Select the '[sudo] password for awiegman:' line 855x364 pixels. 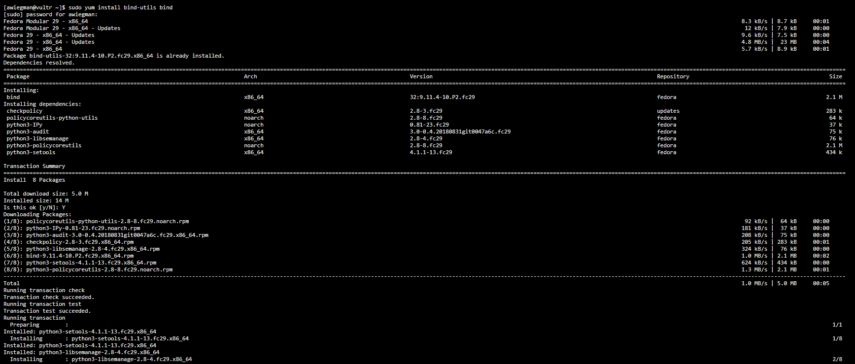click(x=50, y=14)
